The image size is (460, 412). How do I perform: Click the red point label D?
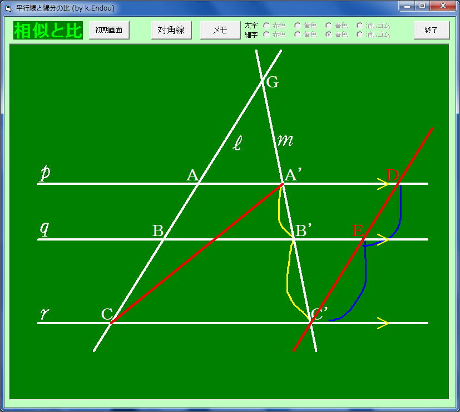[x=393, y=175]
